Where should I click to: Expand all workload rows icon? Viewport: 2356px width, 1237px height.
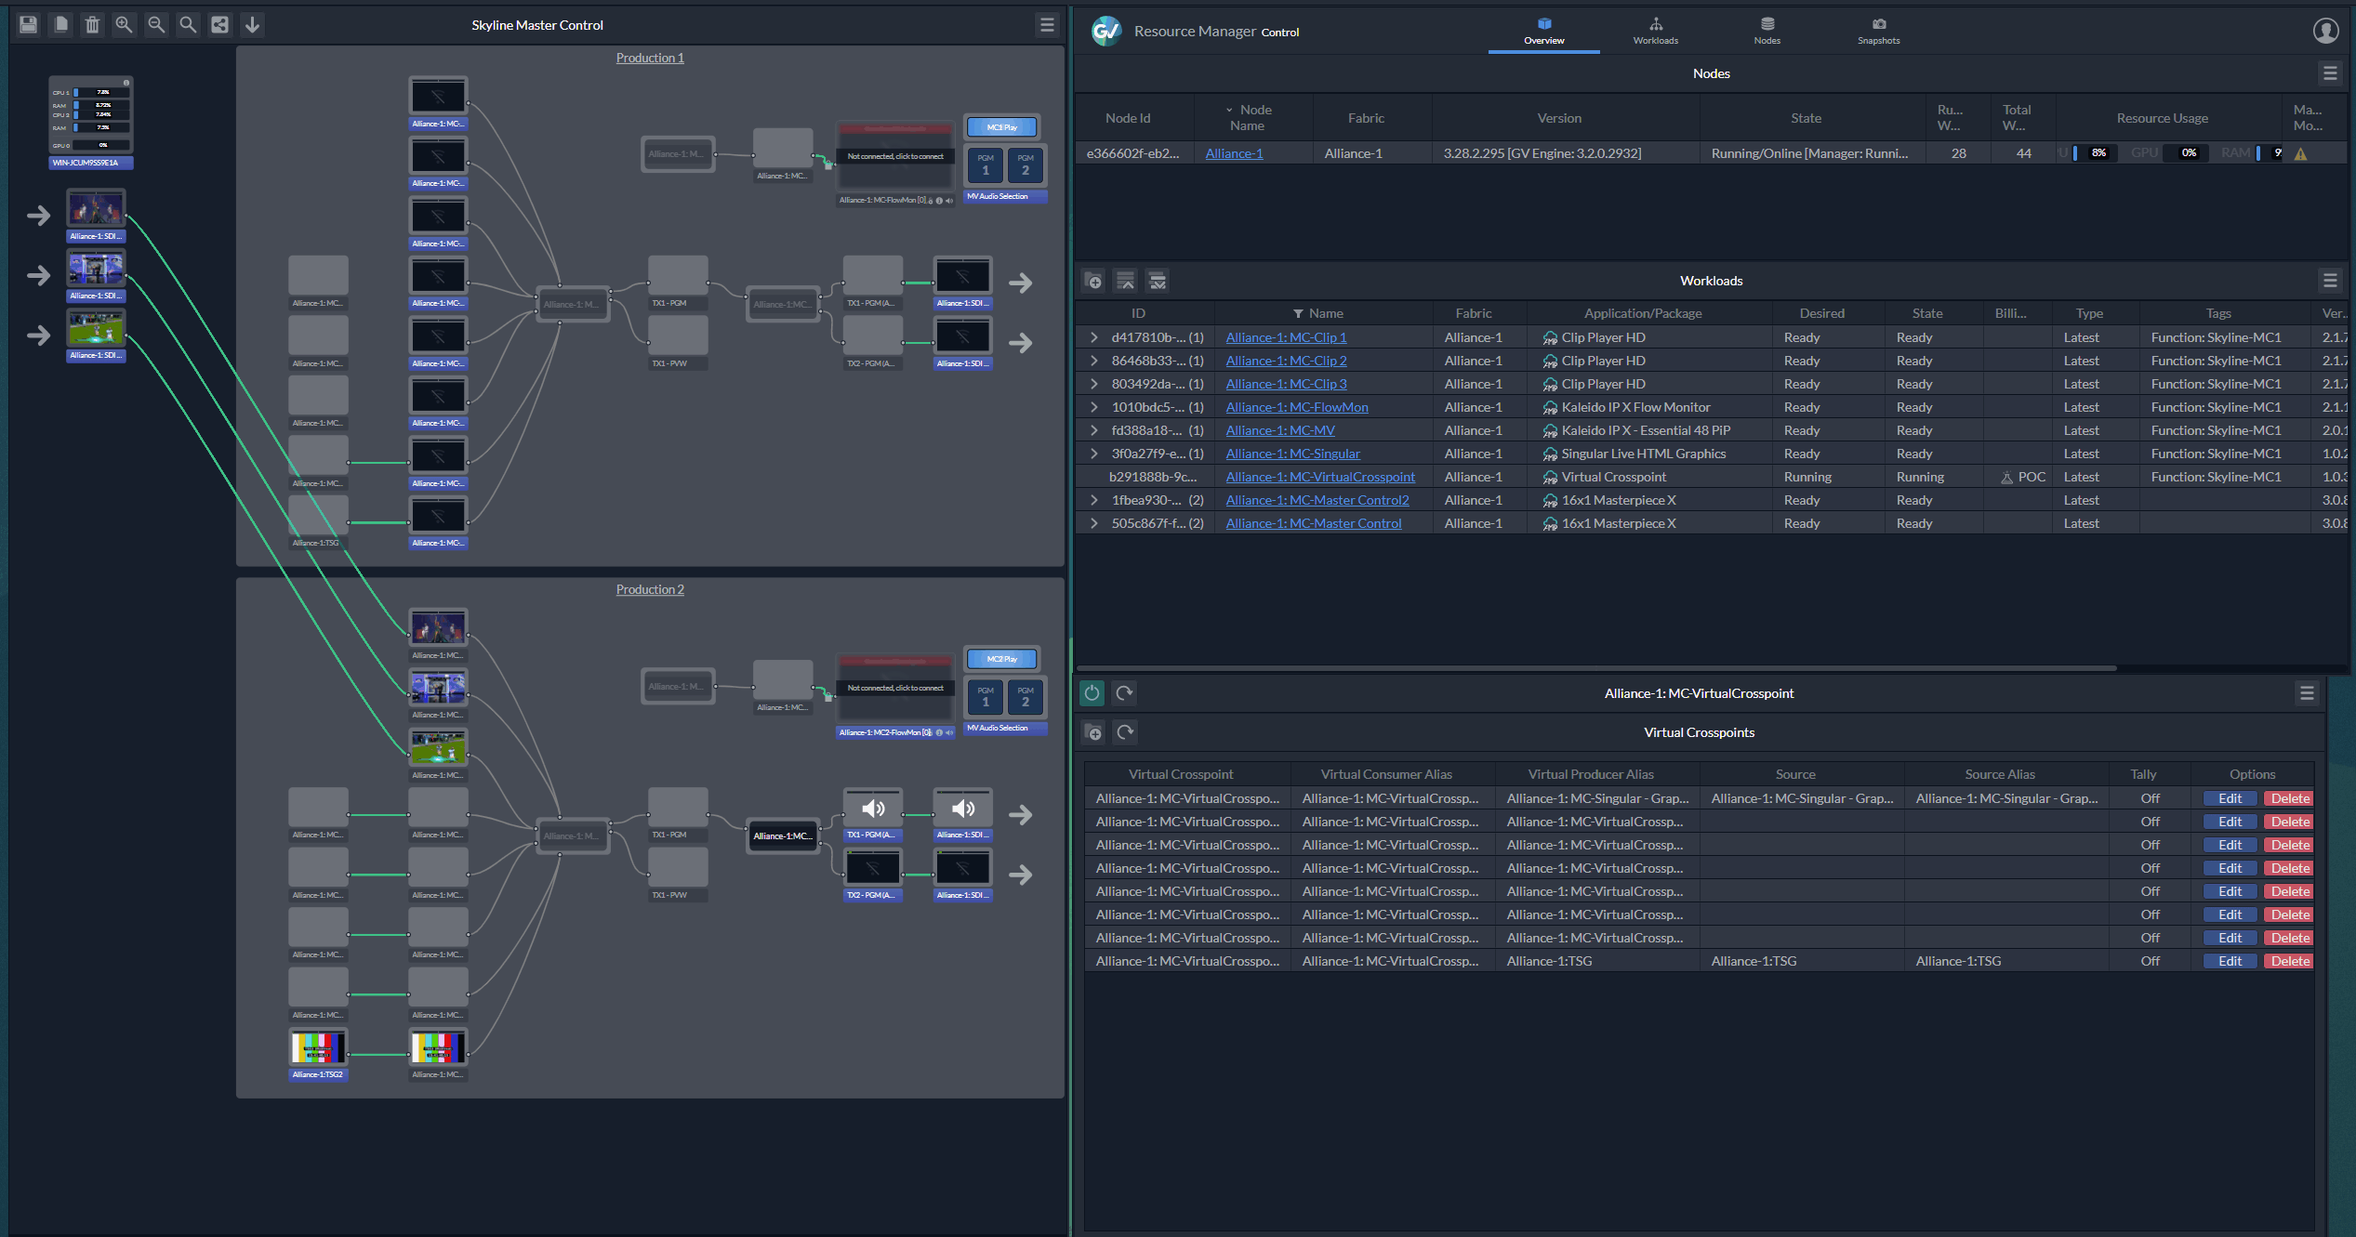[1157, 281]
